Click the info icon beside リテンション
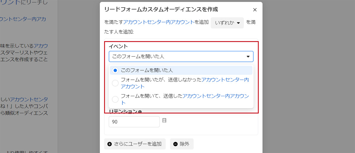355x153 pixels. tap(140, 112)
